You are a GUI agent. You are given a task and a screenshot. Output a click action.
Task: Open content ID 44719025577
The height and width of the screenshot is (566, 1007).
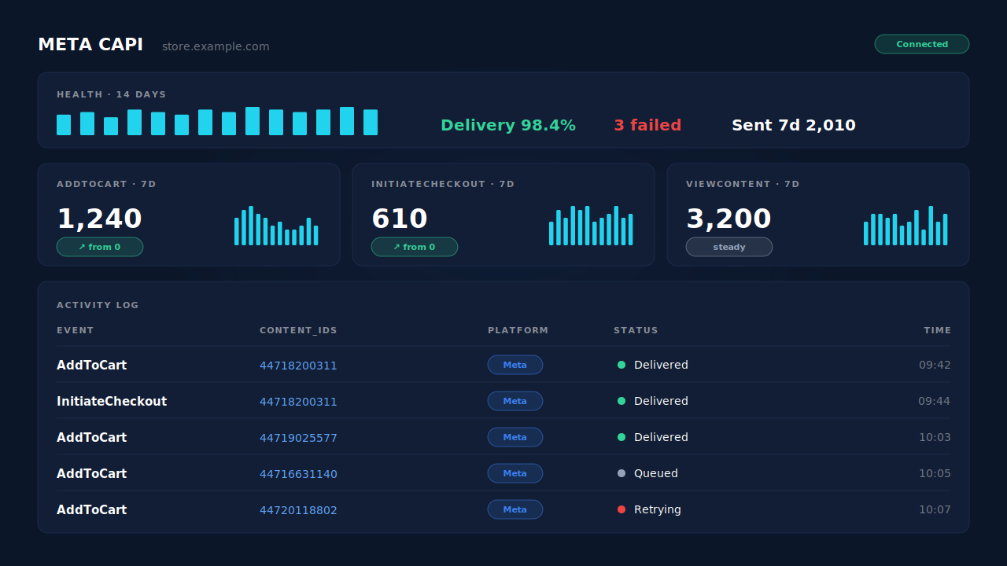pos(298,438)
